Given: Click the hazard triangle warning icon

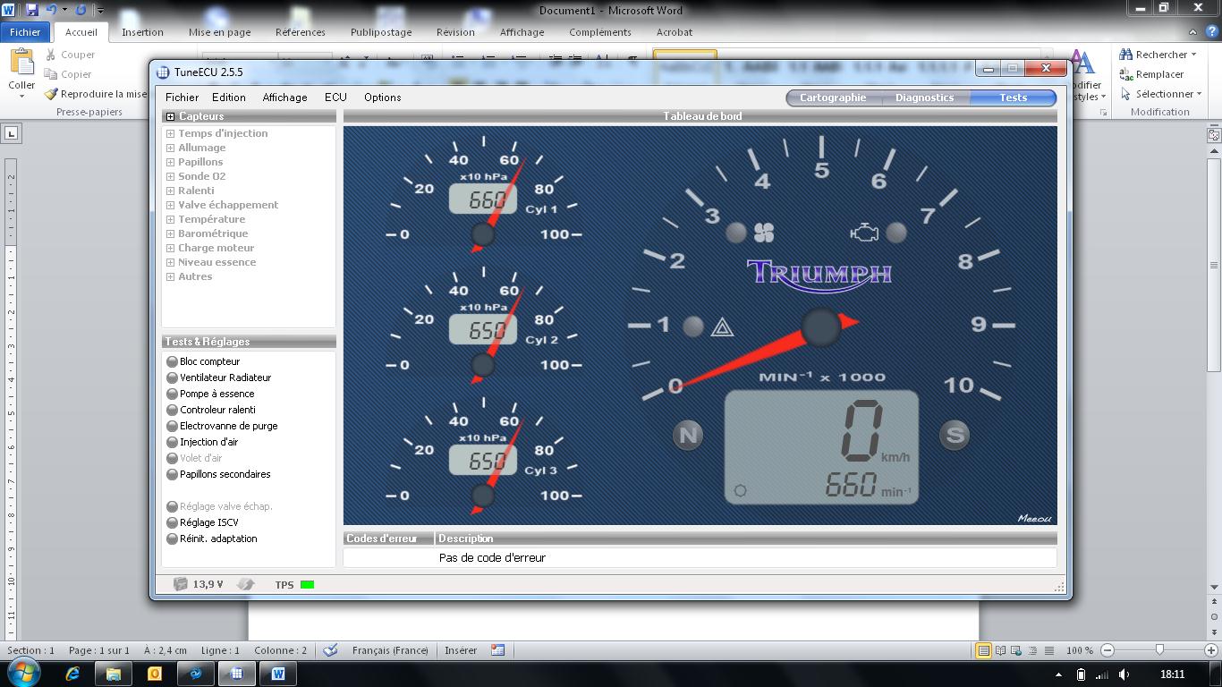Looking at the screenshot, I should coord(722,327).
